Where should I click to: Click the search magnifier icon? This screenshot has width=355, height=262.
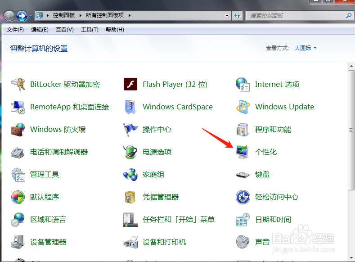tap(349, 15)
